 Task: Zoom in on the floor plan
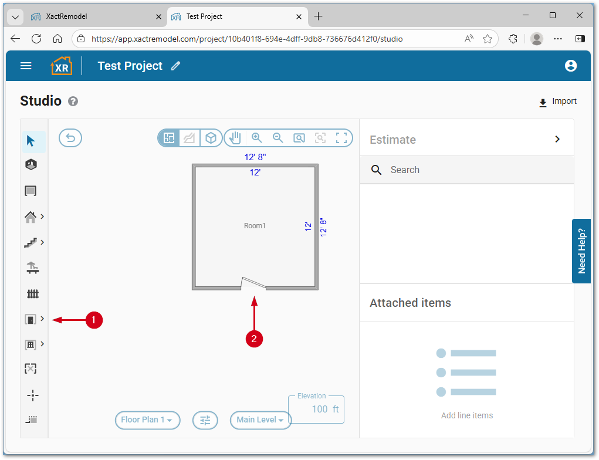pos(256,138)
